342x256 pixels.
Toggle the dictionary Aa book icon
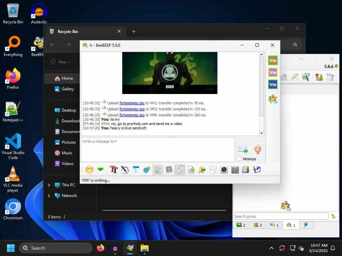(x=169, y=170)
